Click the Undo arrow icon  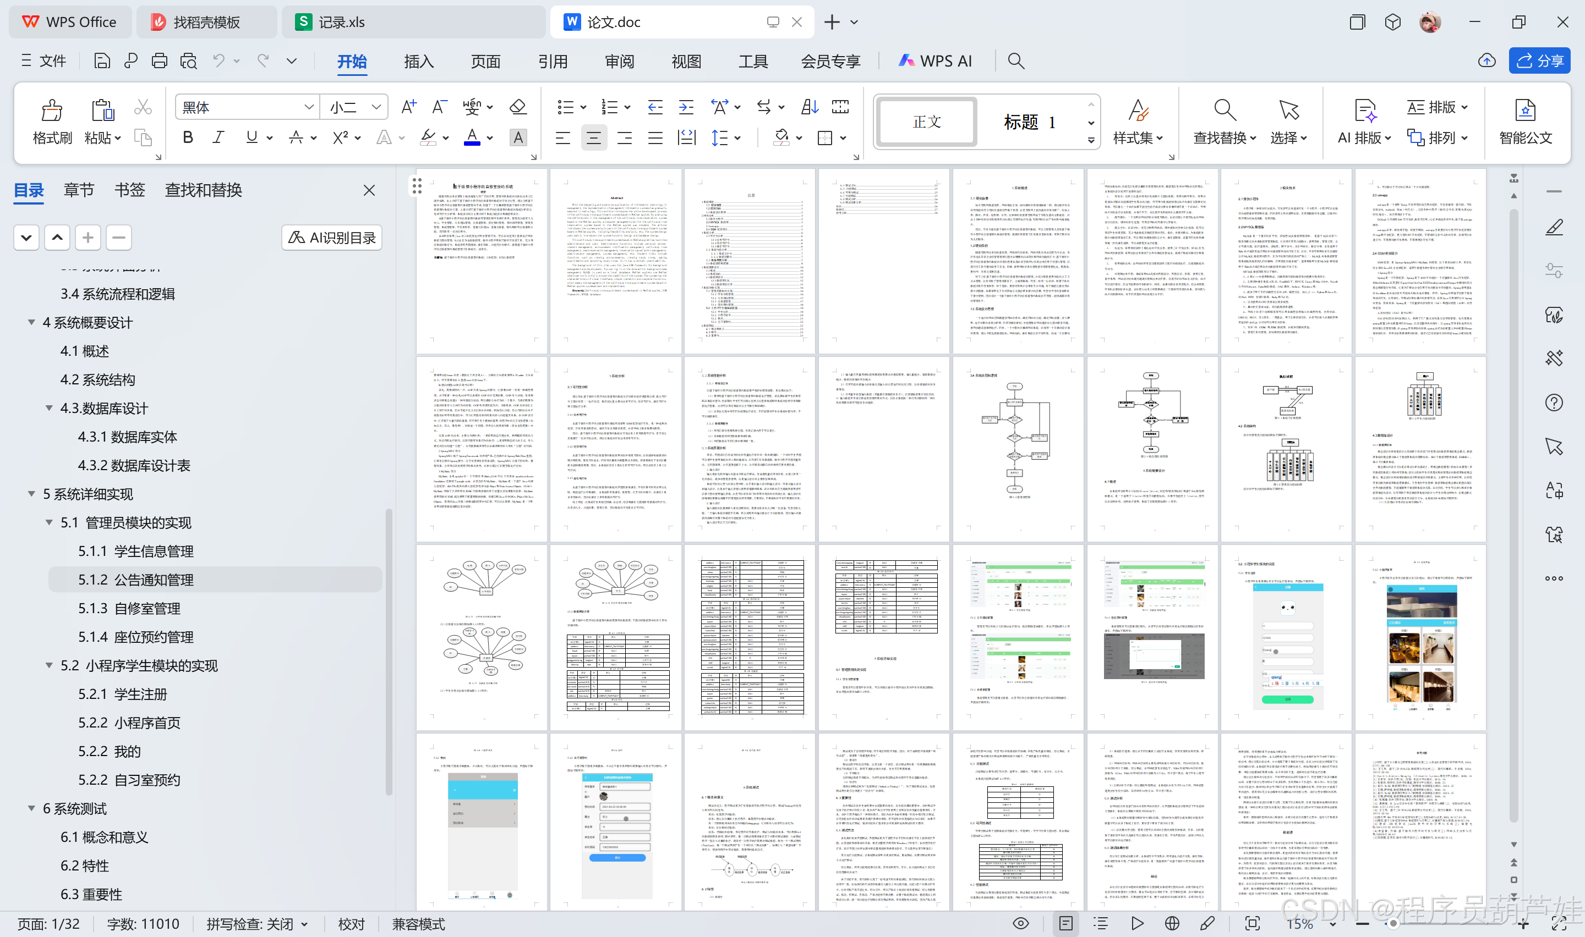218,60
